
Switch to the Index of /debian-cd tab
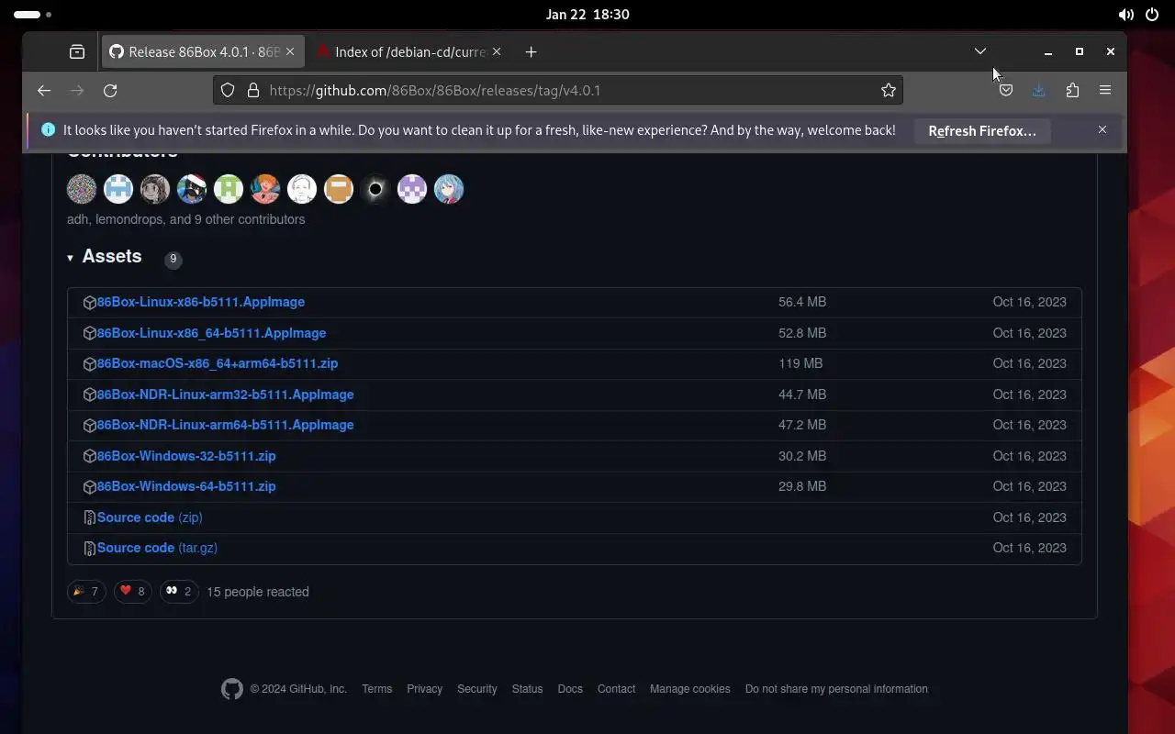(x=408, y=52)
